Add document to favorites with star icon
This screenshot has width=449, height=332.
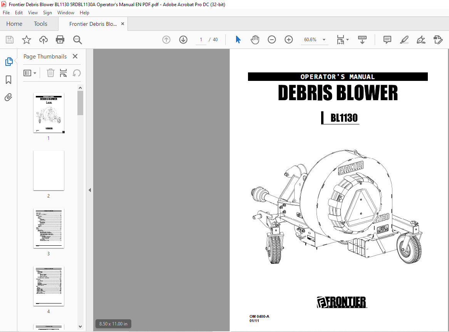point(26,40)
